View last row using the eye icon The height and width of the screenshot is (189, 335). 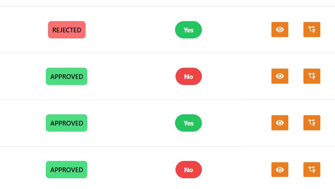pyautogui.click(x=280, y=170)
